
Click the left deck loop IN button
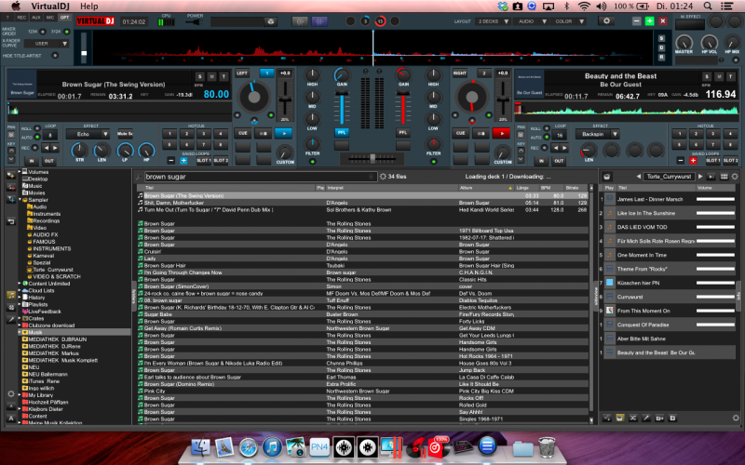tap(31, 161)
